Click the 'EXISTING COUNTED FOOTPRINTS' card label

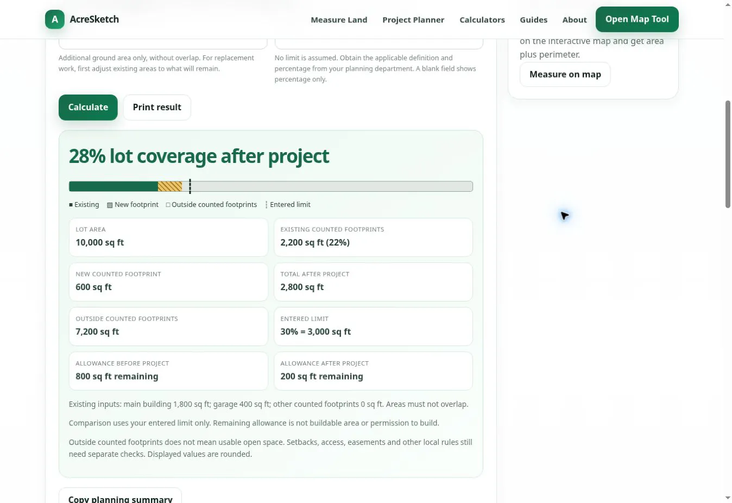(332, 230)
